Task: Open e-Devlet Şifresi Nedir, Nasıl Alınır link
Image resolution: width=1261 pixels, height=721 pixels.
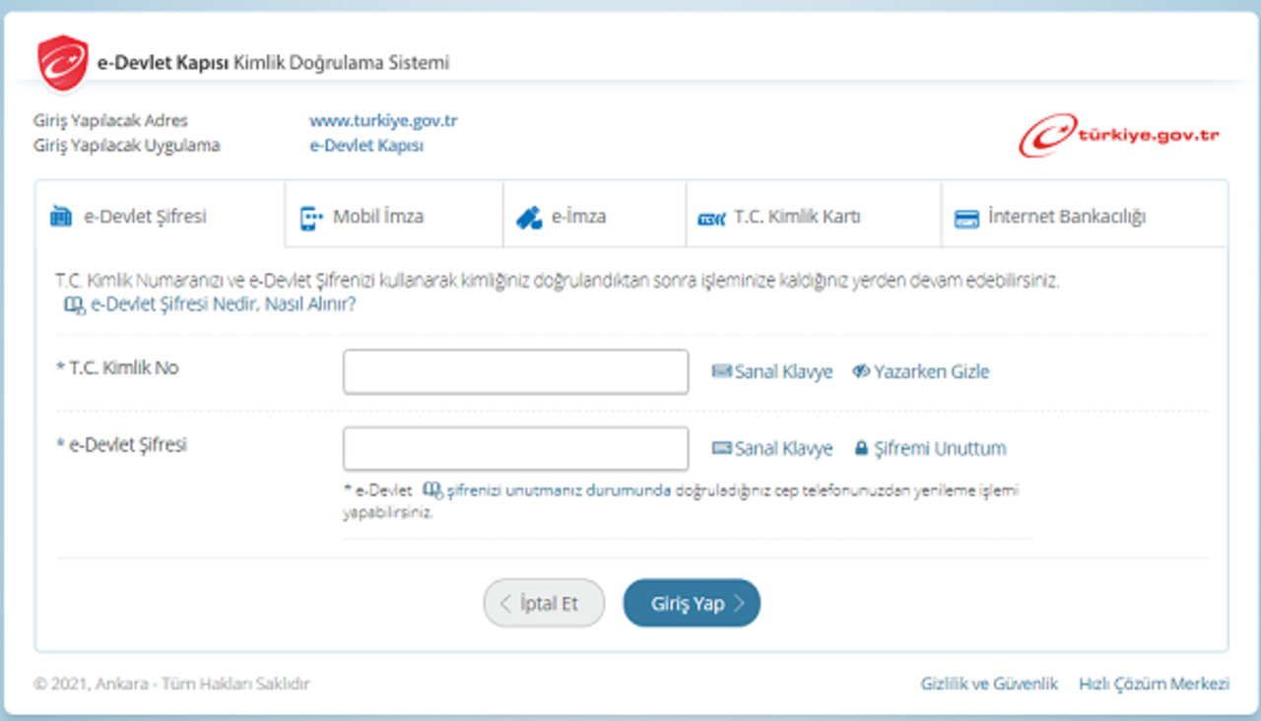Action: (x=210, y=305)
